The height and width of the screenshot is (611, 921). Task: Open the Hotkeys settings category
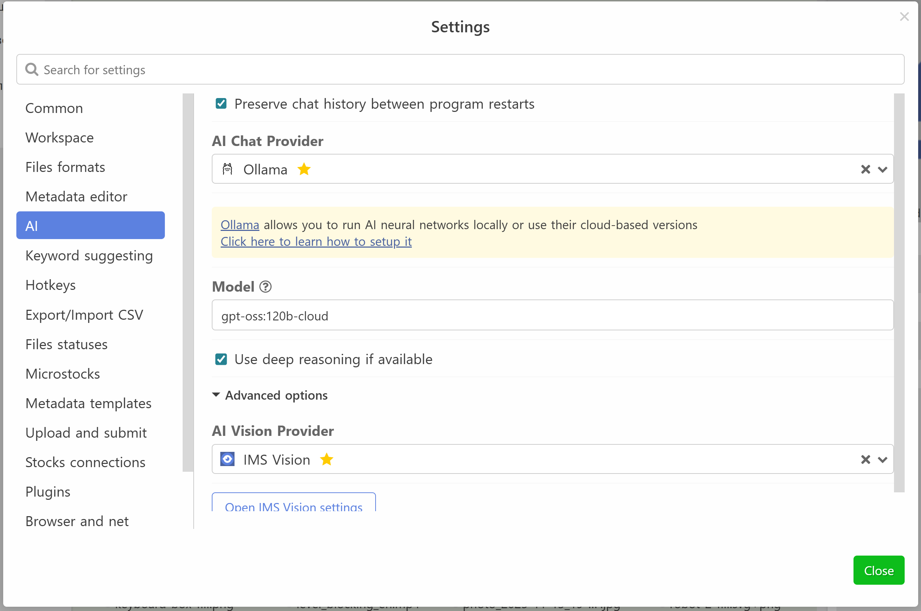click(x=50, y=285)
